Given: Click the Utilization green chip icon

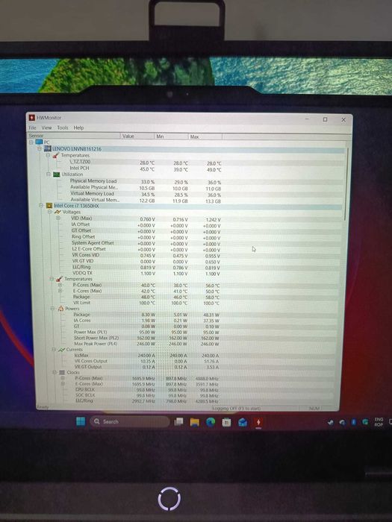Looking at the screenshot, I should [56, 174].
